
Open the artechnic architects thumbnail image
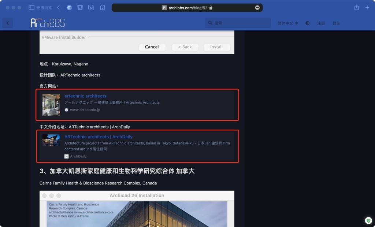51,105
